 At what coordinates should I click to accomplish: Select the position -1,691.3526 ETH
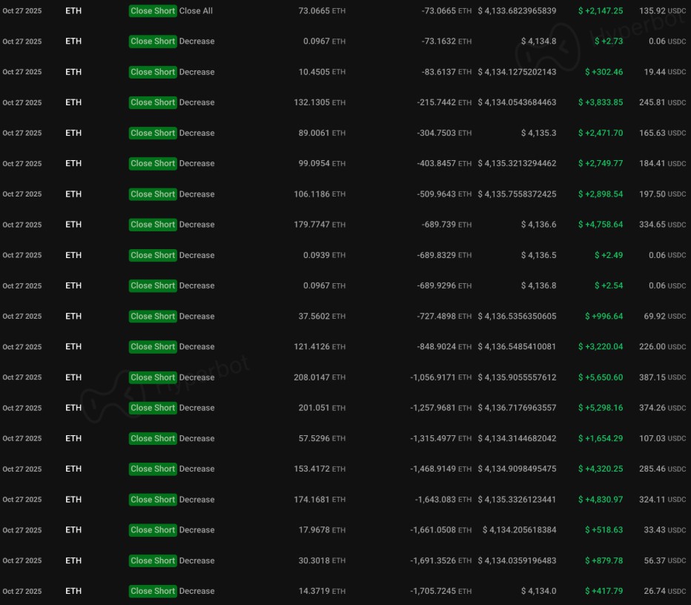[440, 561]
